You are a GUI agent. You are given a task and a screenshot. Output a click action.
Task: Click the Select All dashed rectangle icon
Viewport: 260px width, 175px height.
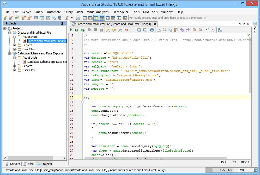(159, 30)
